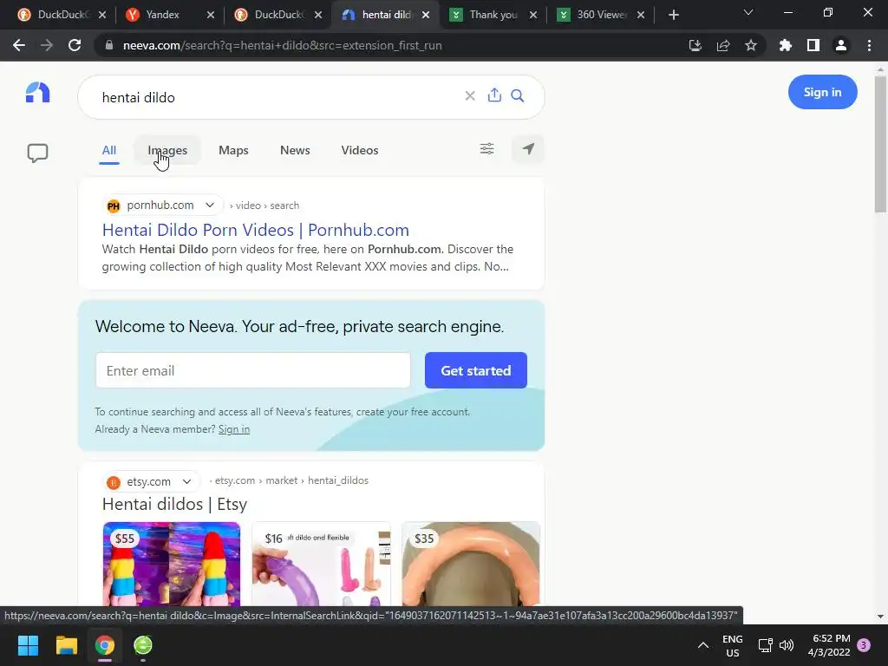Viewport: 888px width, 666px height.
Task: Expand pornhub.com site dropdown chevron
Action: [x=210, y=205]
